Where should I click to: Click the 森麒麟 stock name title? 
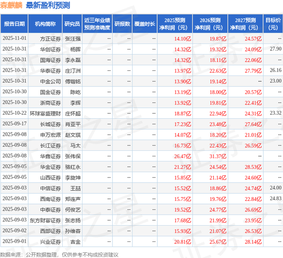tap(11, 5)
